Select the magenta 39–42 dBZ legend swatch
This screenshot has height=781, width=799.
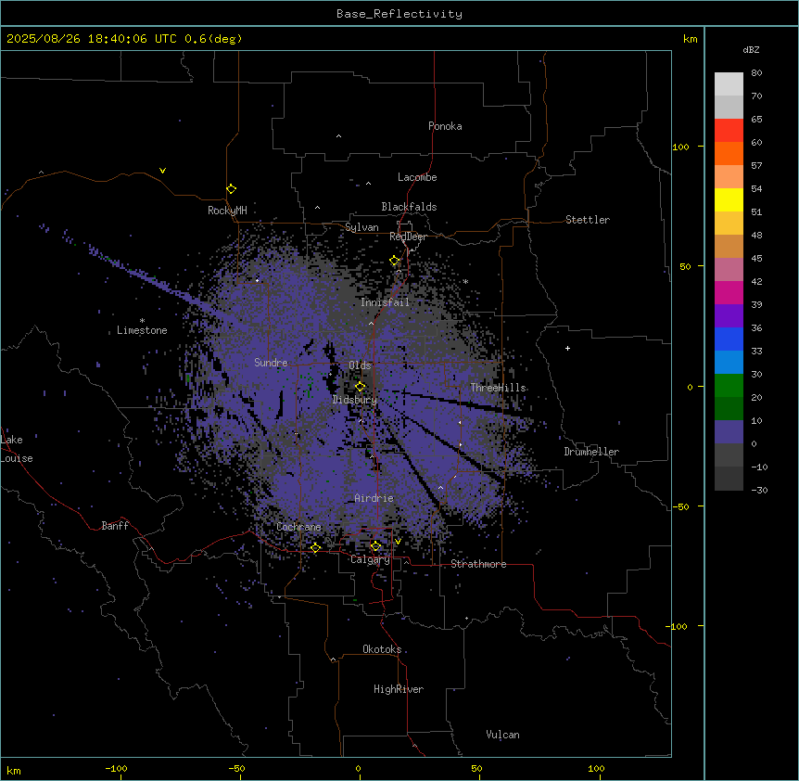(729, 292)
